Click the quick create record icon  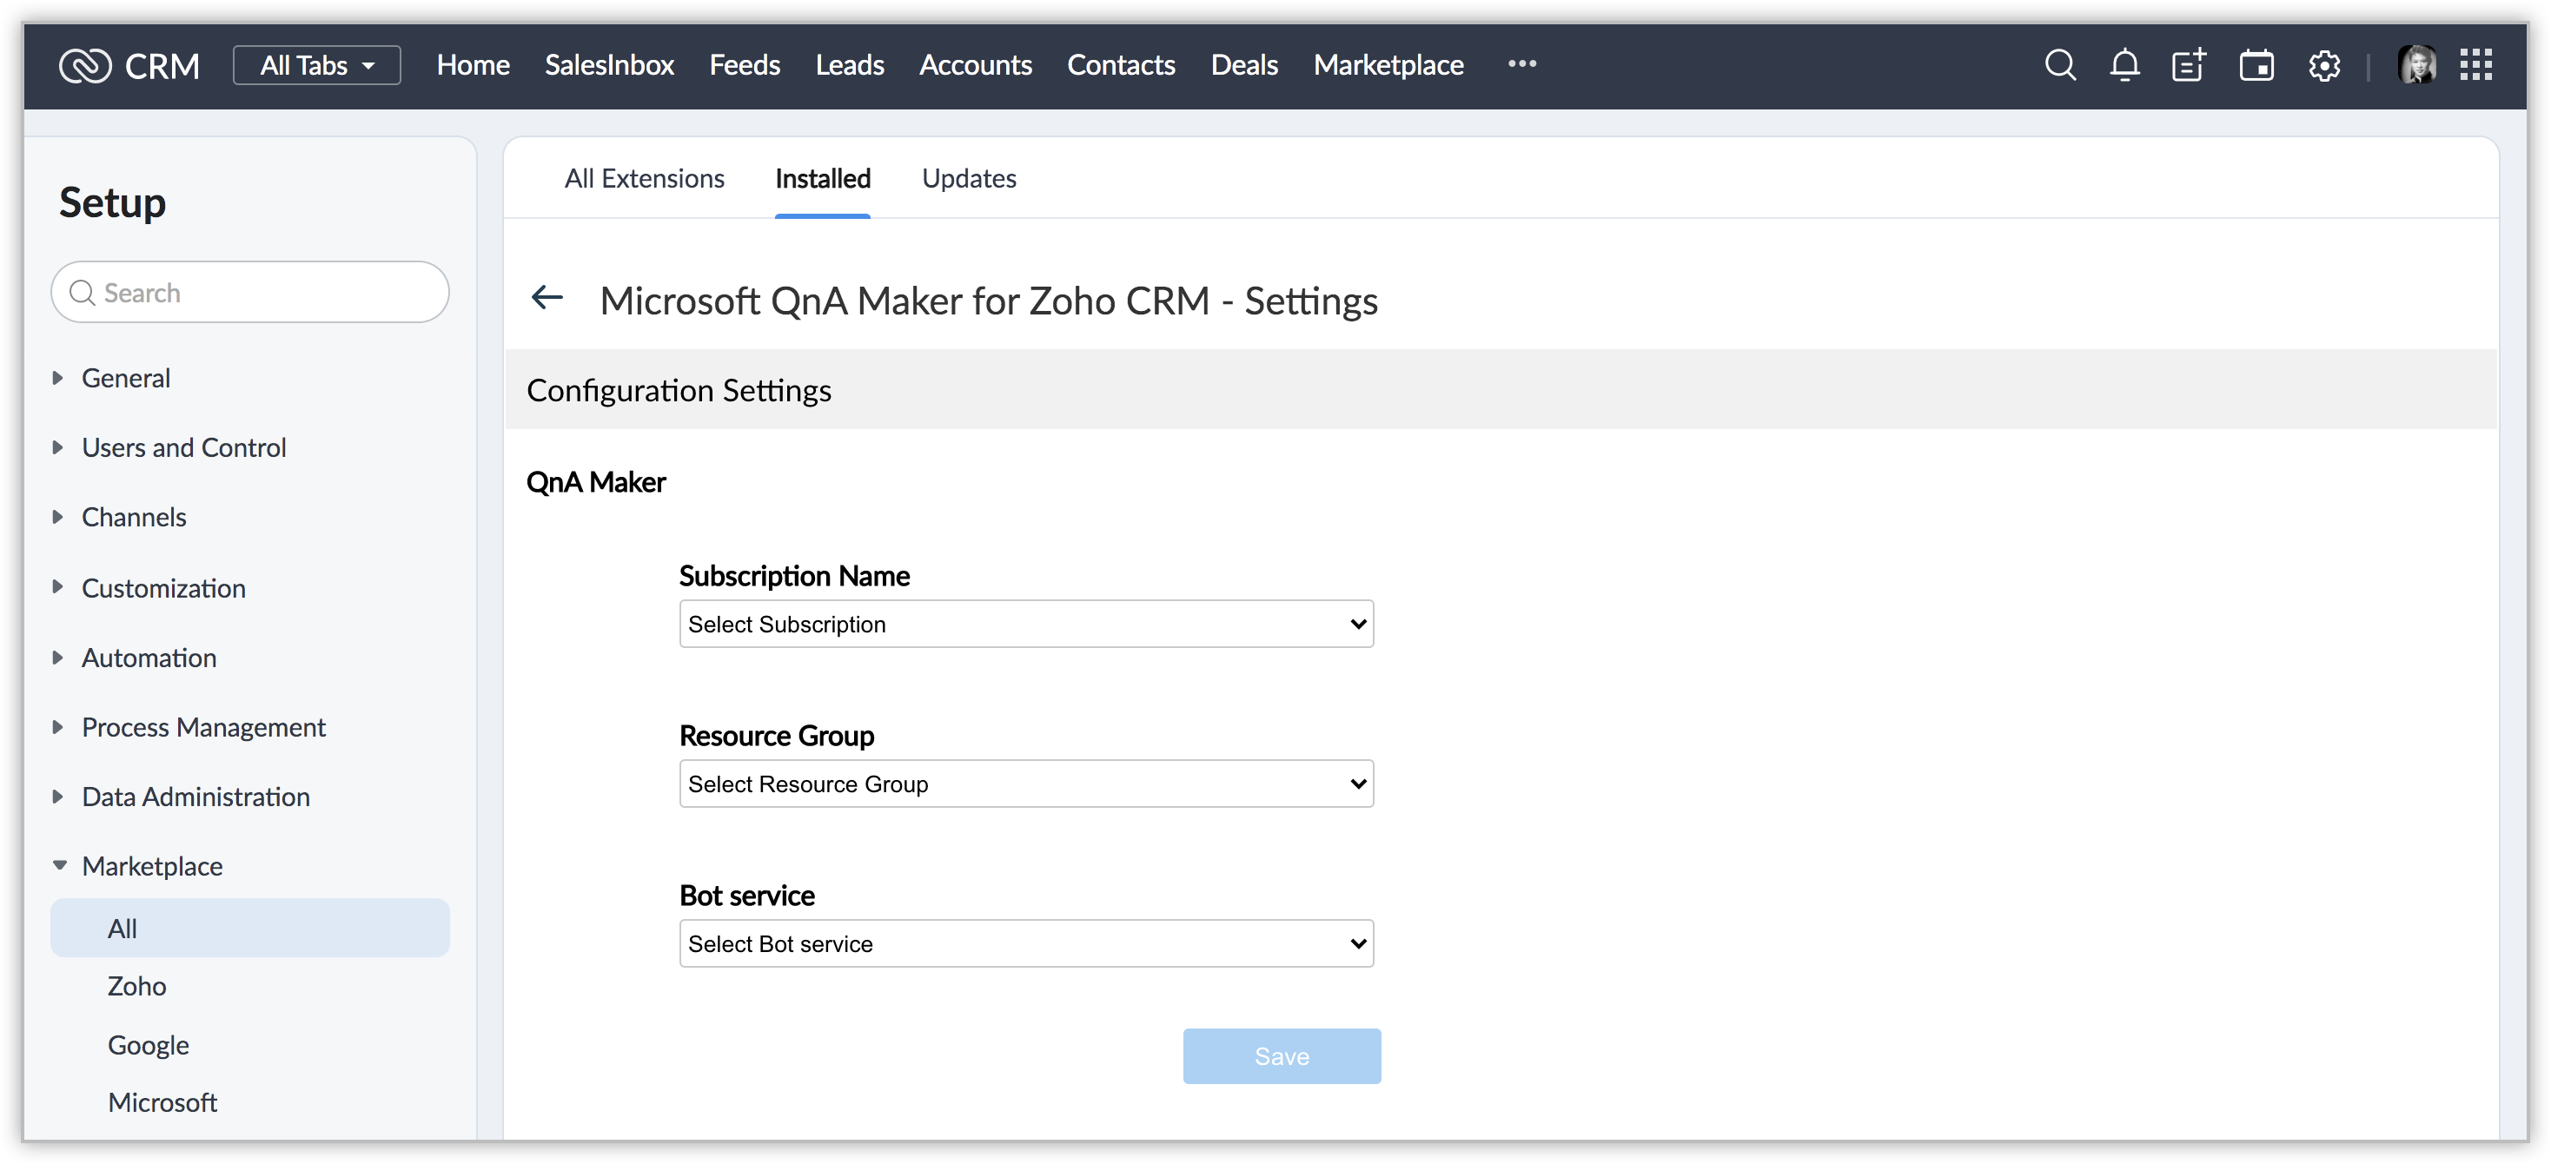point(2189,65)
